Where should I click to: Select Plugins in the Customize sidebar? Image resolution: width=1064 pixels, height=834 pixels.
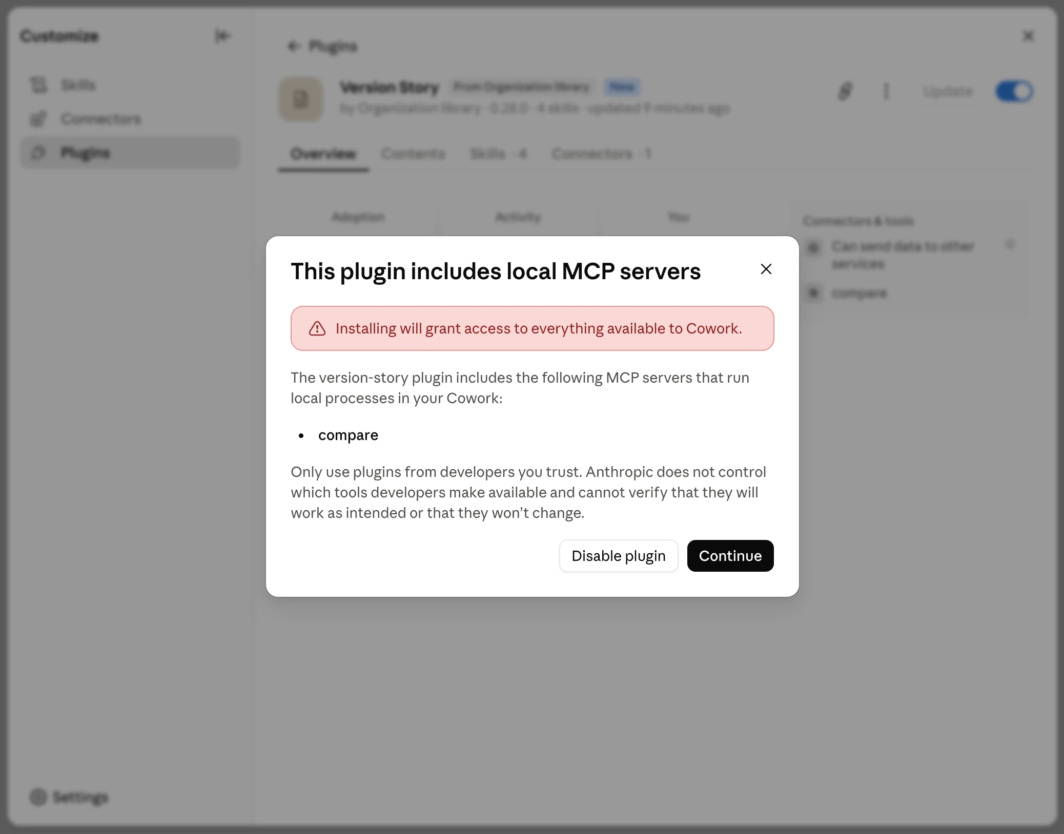[130, 153]
